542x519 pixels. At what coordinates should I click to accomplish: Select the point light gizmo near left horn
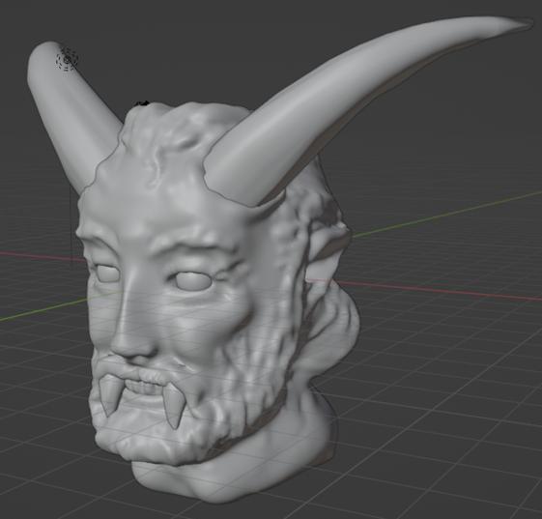tap(67, 59)
